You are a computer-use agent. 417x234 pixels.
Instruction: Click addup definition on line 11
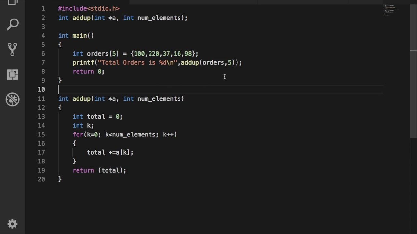click(121, 98)
